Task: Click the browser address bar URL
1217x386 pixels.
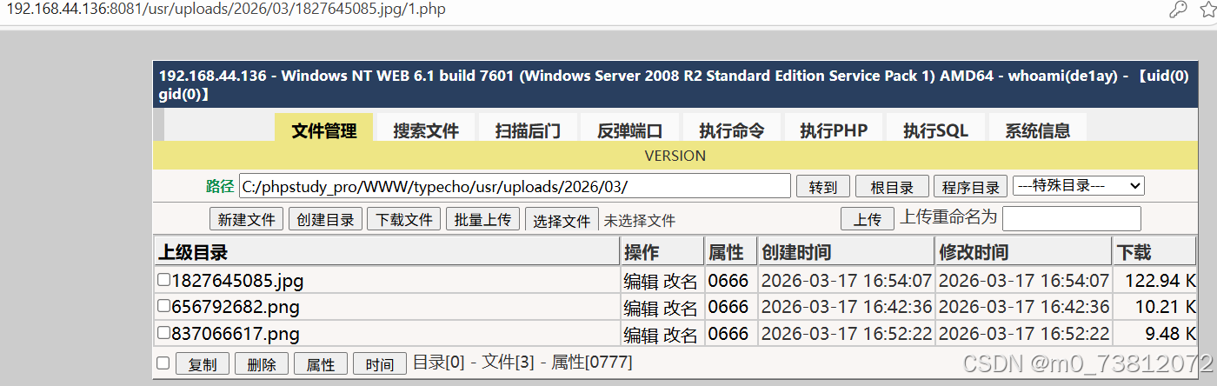Action: (x=226, y=10)
